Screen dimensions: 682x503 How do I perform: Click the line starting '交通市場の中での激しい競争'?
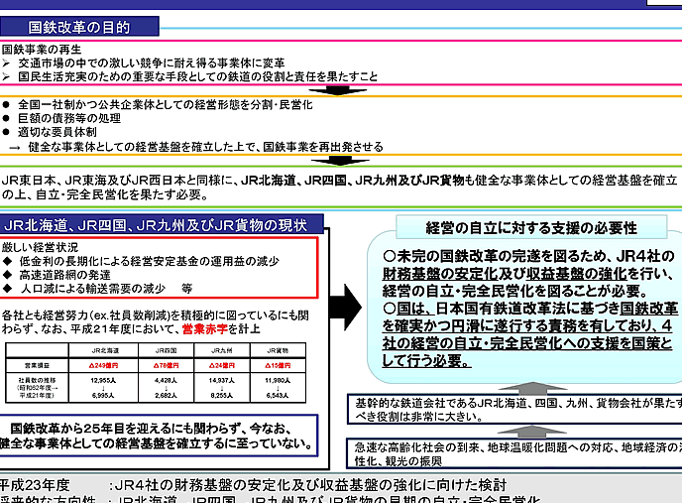152,63
